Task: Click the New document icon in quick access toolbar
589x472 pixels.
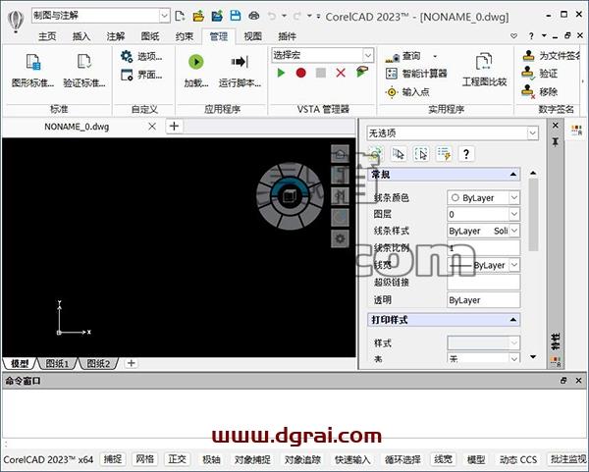Action: [180, 16]
